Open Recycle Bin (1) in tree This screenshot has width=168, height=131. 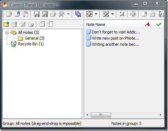pos(31,44)
